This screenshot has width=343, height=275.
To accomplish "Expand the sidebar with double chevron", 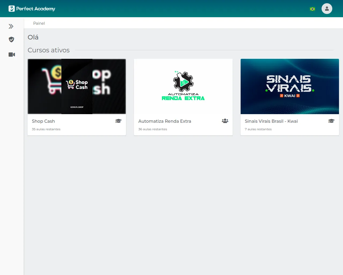I will [x=11, y=26].
